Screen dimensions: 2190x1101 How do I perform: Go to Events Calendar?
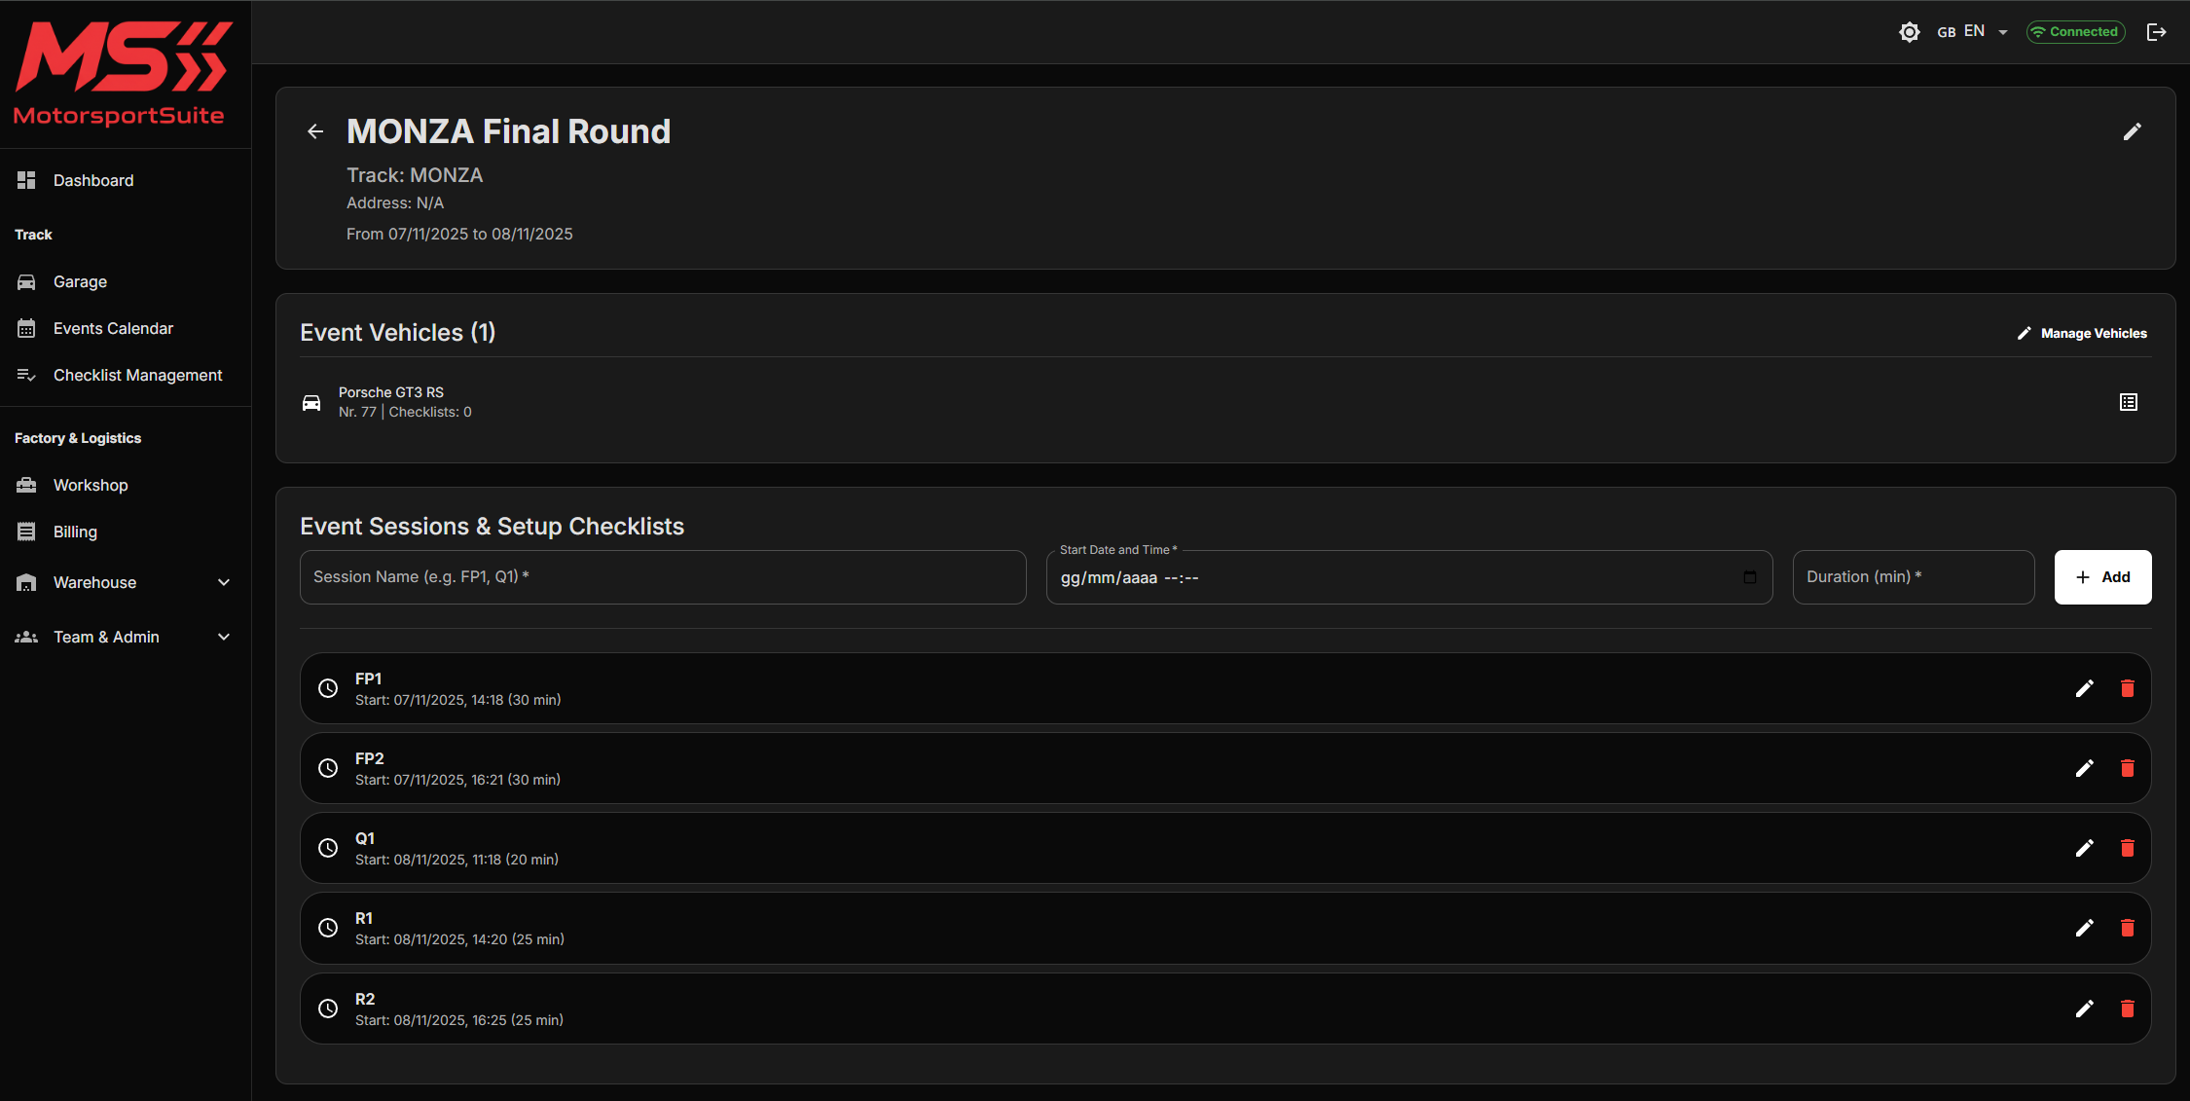coord(113,328)
